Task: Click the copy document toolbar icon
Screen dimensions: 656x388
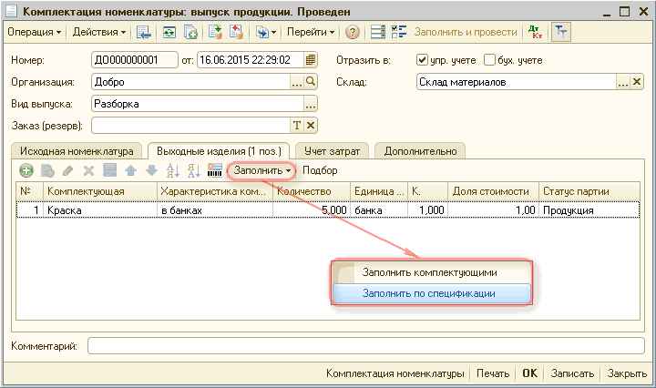Action: coord(190,32)
